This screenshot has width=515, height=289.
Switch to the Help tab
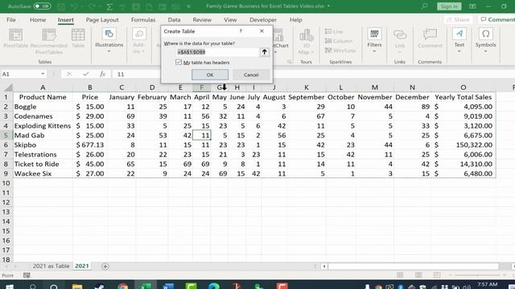[295, 19]
